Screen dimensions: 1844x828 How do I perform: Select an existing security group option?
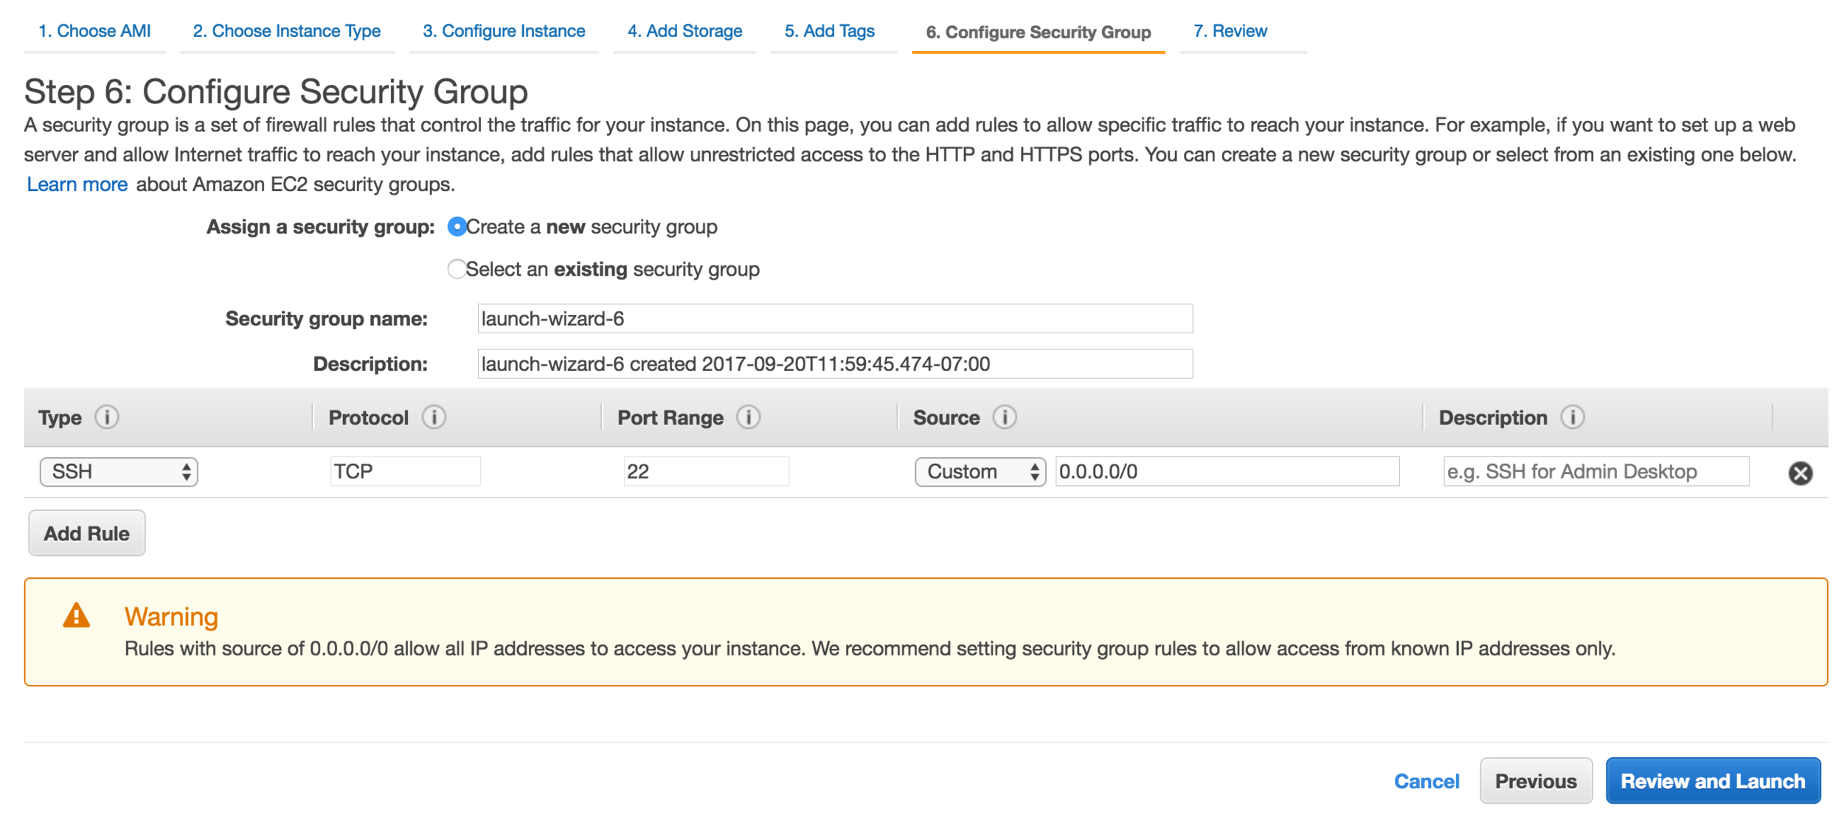coord(457,269)
